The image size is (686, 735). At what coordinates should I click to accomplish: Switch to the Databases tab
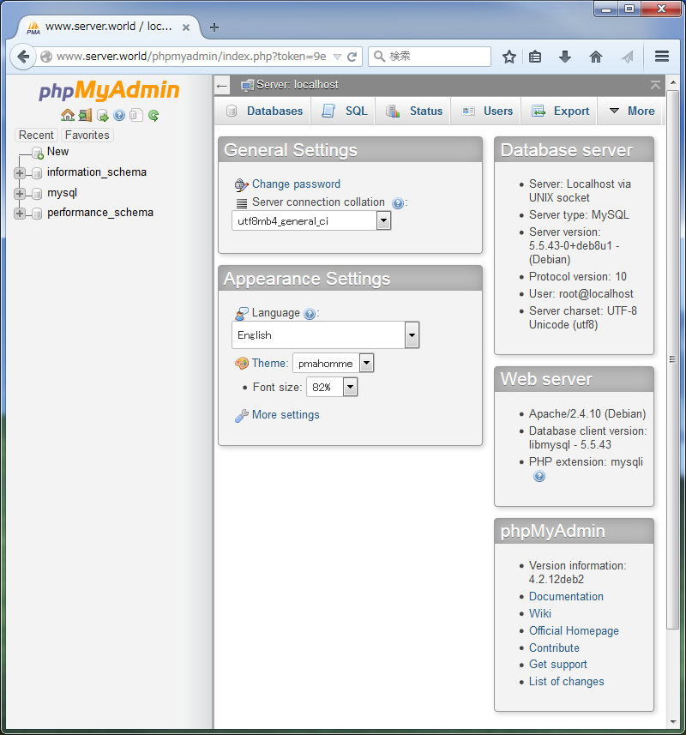pos(264,111)
